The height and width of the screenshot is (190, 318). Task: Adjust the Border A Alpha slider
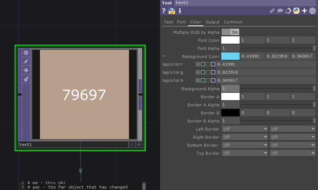click(278, 105)
